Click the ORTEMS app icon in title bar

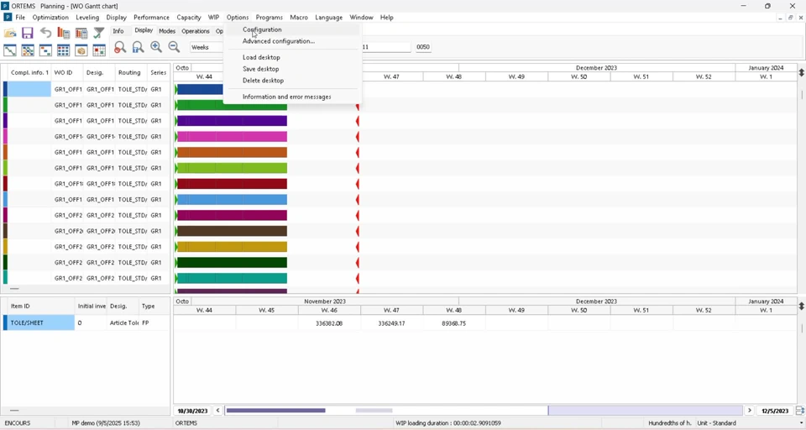click(5, 6)
